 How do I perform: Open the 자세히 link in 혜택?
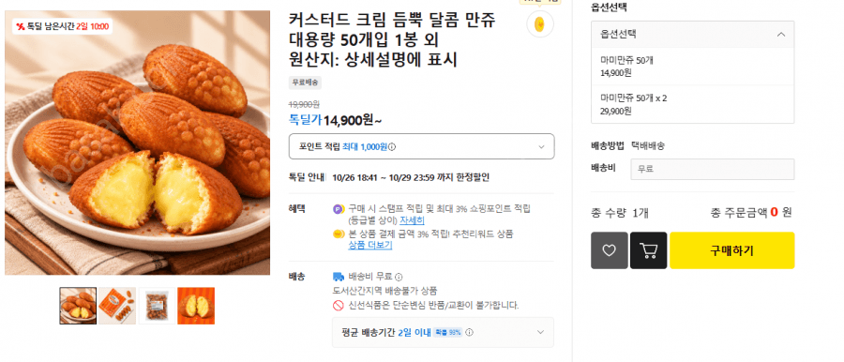click(x=412, y=221)
